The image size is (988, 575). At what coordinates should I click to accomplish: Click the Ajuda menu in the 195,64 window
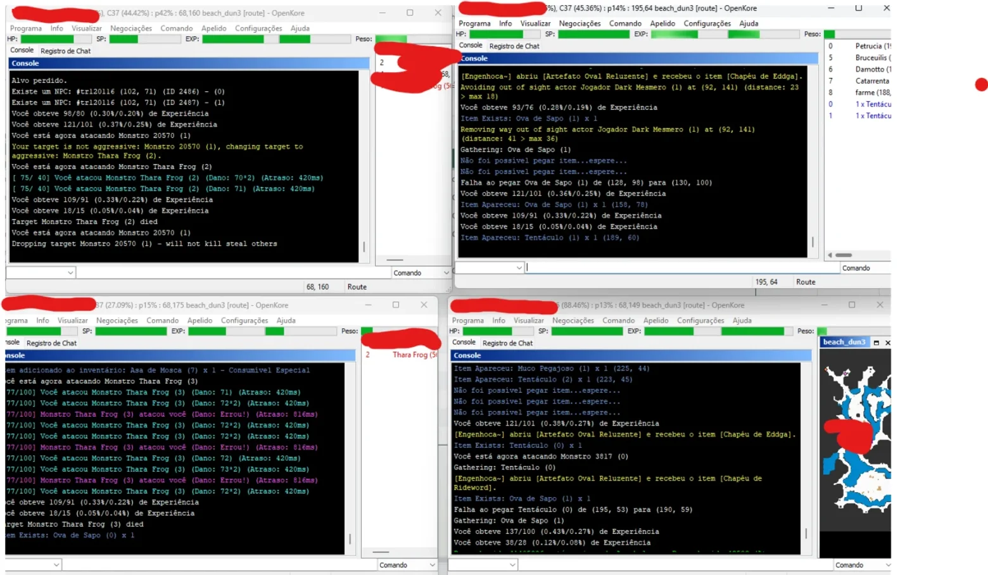pyautogui.click(x=749, y=23)
